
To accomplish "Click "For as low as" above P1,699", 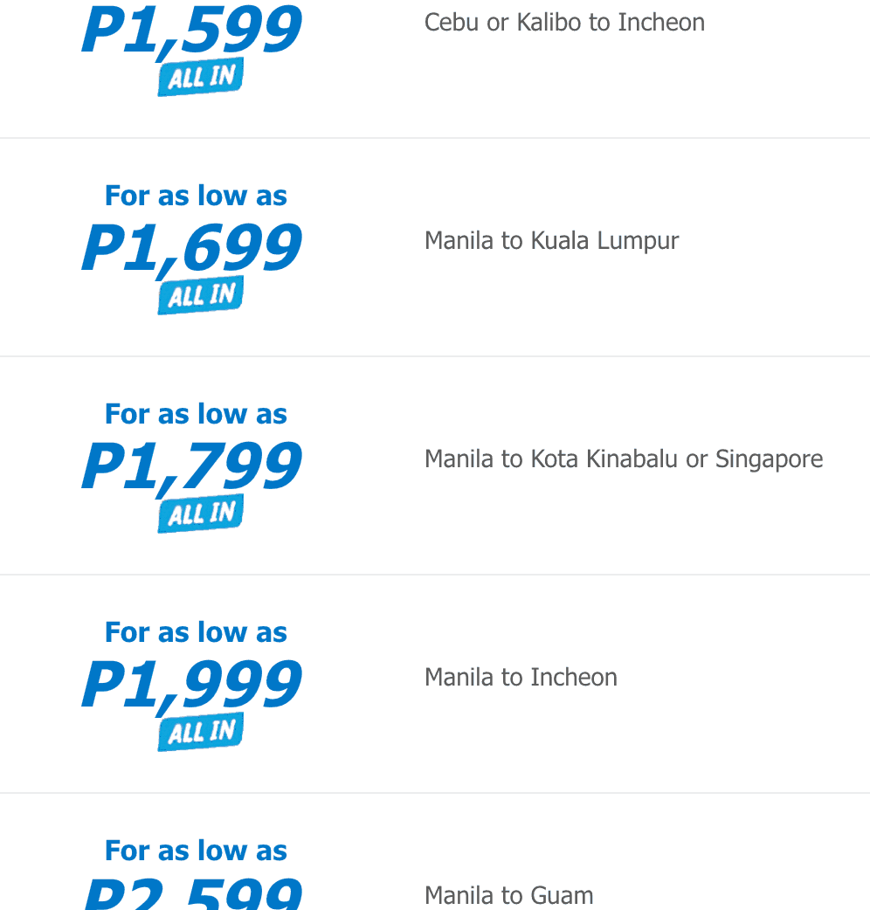I will [x=196, y=196].
